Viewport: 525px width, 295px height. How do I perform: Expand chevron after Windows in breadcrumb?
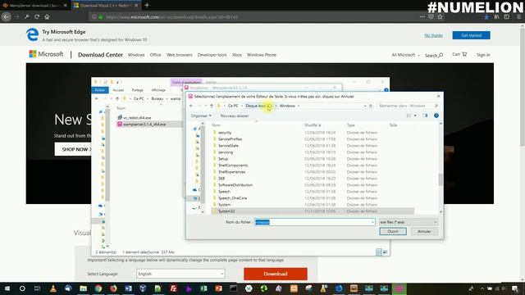point(299,106)
